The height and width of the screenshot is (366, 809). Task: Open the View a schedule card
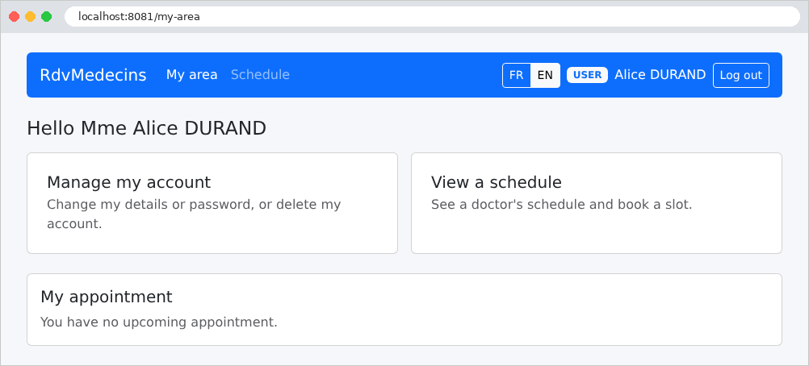(x=597, y=203)
